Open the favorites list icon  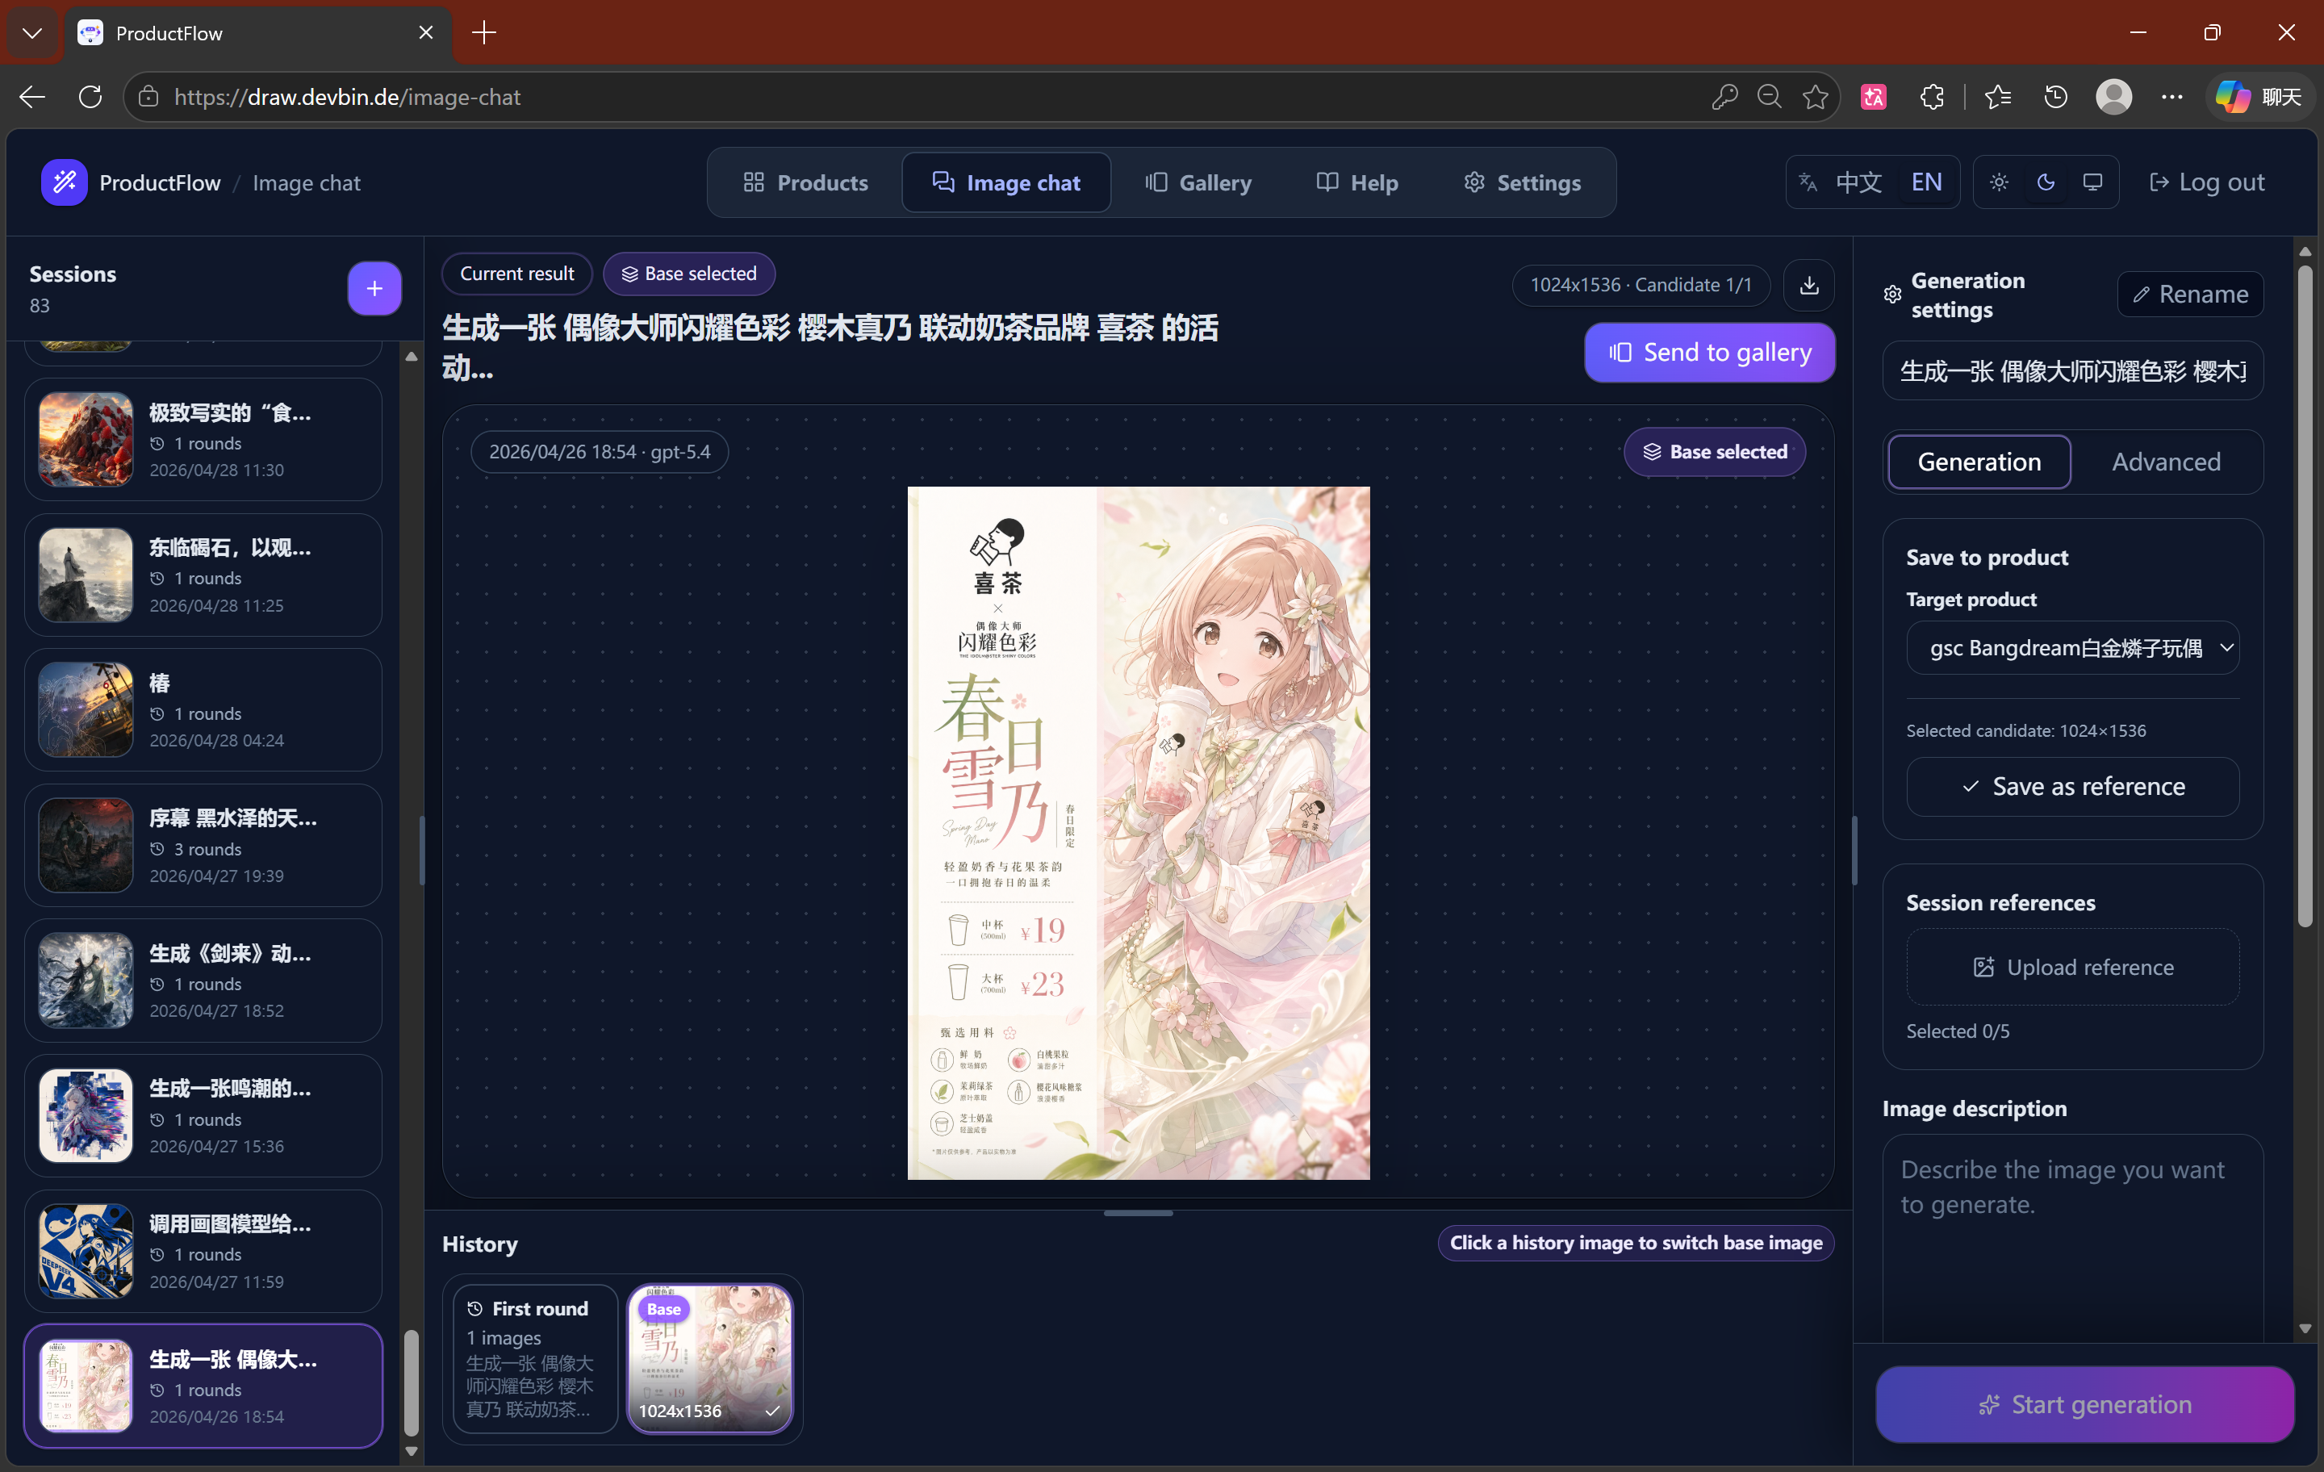[1998, 97]
